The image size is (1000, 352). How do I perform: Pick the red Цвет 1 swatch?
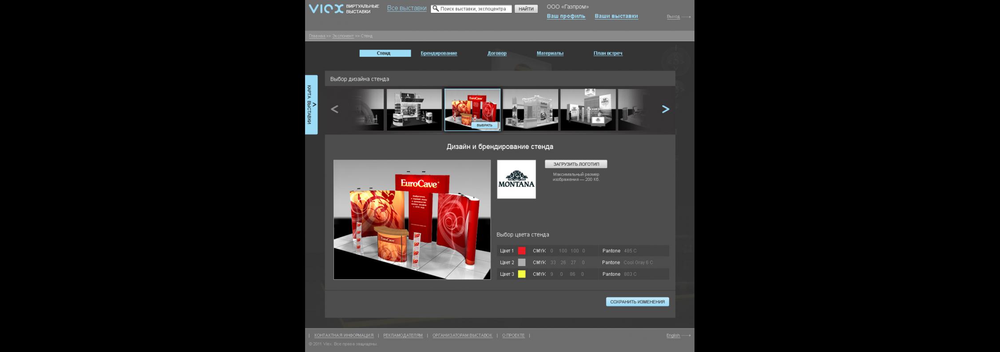(x=522, y=251)
